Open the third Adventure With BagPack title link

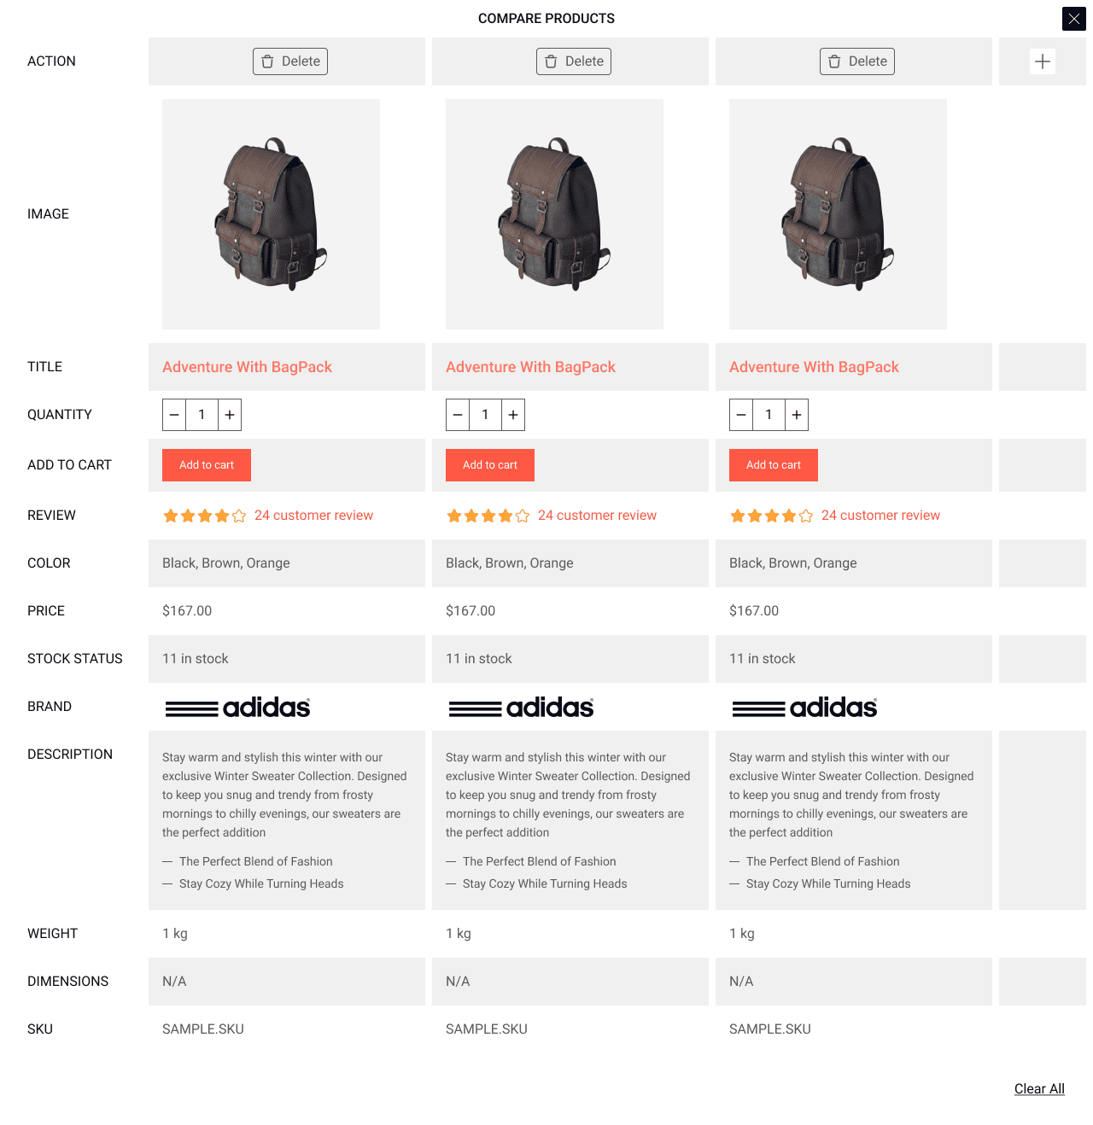click(x=814, y=367)
